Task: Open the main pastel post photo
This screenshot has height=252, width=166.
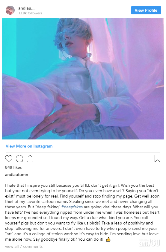Action: click(x=83, y=79)
